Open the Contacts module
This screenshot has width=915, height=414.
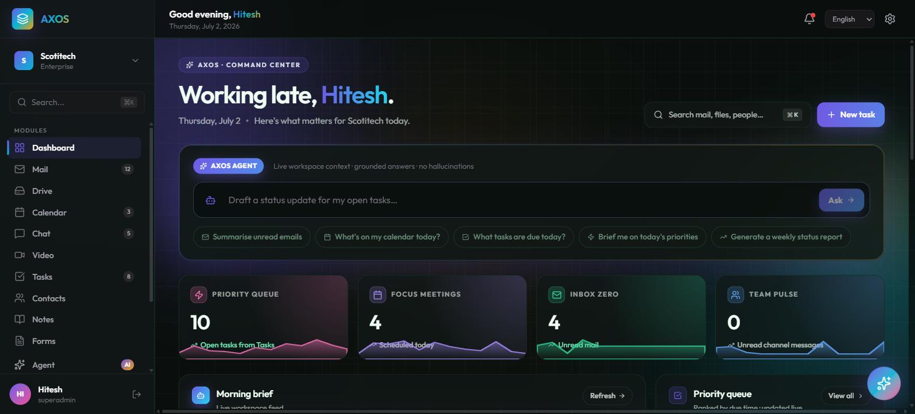[74, 298]
